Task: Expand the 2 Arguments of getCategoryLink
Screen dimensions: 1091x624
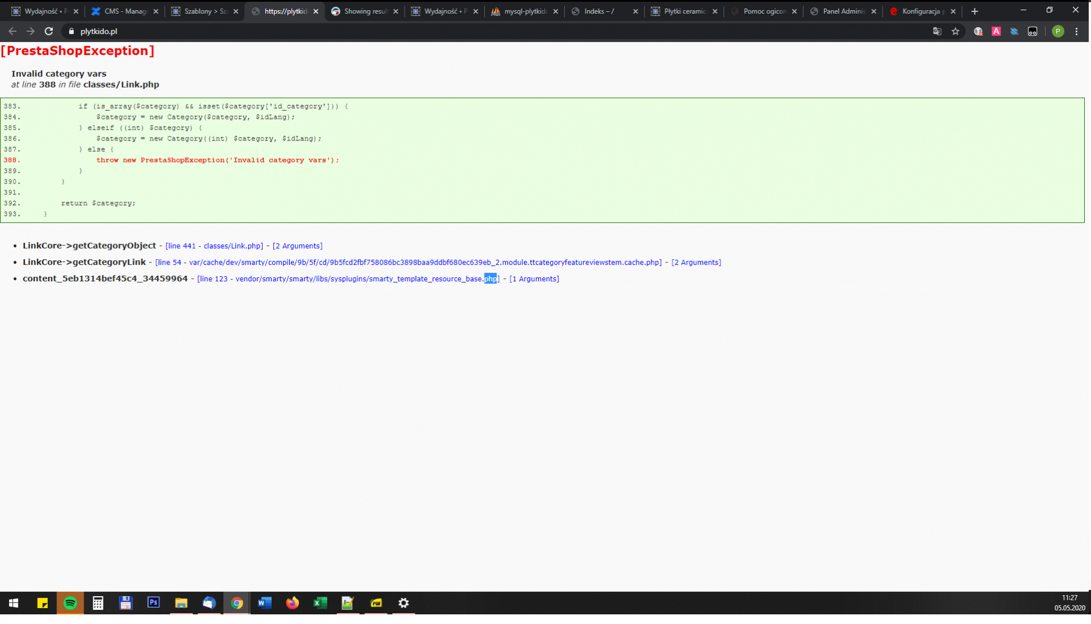Action: (x=696, y=263)
